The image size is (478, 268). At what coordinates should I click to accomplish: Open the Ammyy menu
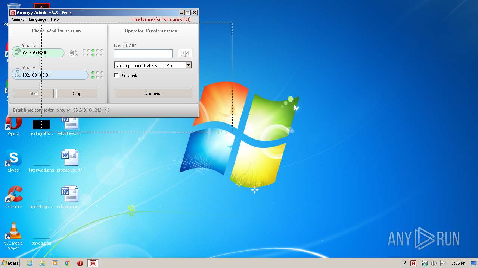click(x=18, y=19)
